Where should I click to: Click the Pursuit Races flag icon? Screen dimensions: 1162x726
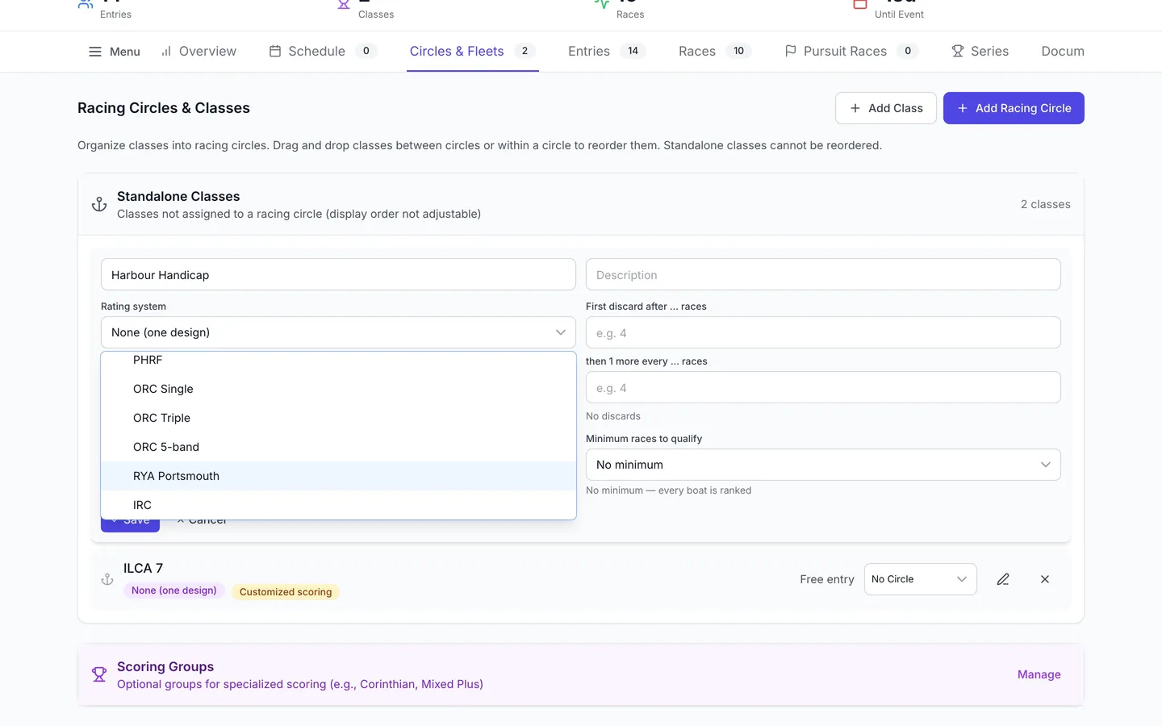point(791,52)
